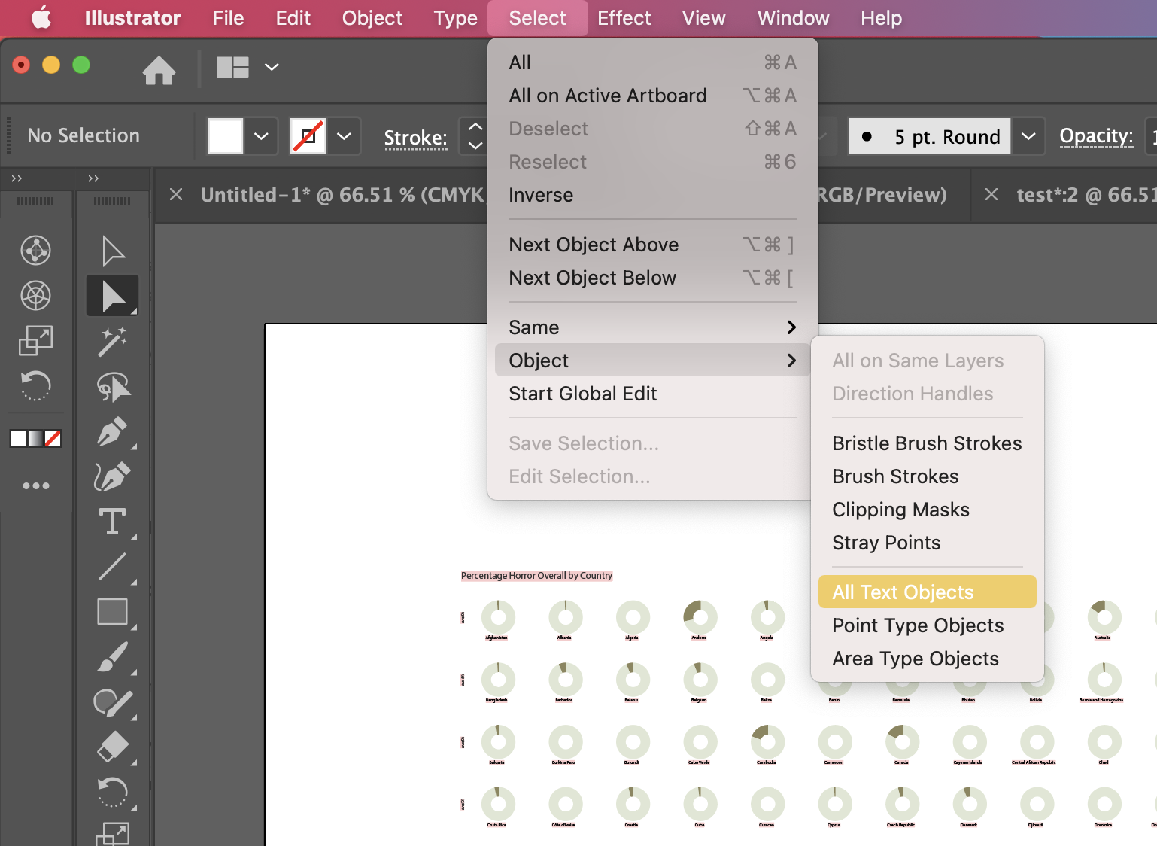Open the Effect menu
1157x846 pixels.
[624, 17]
